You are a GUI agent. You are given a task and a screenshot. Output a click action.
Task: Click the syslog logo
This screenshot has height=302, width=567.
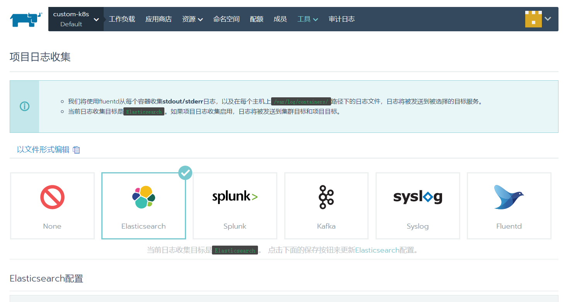(x=418, y=197)
